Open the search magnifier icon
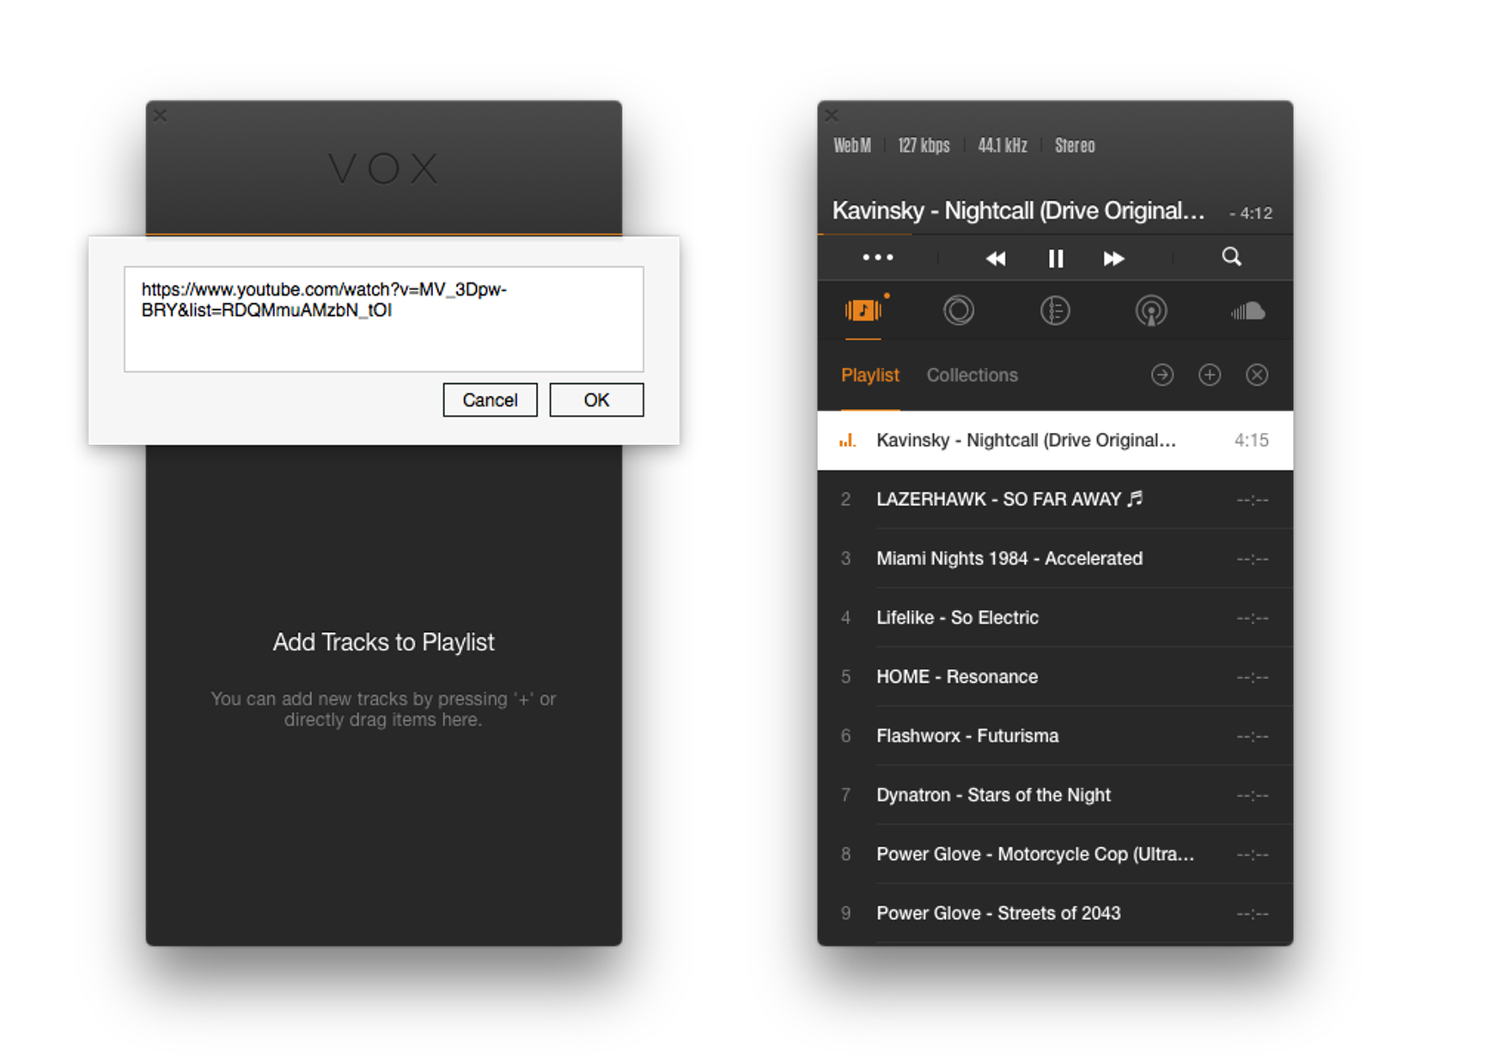1488x1054 pixels. click(1231, 257)
